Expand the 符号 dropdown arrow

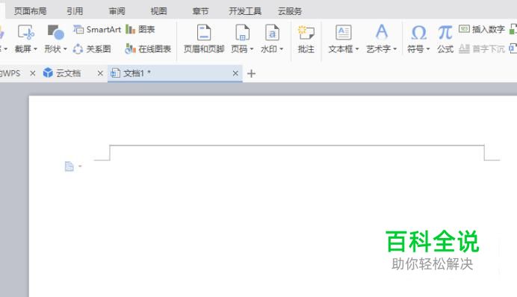(428, 49)
